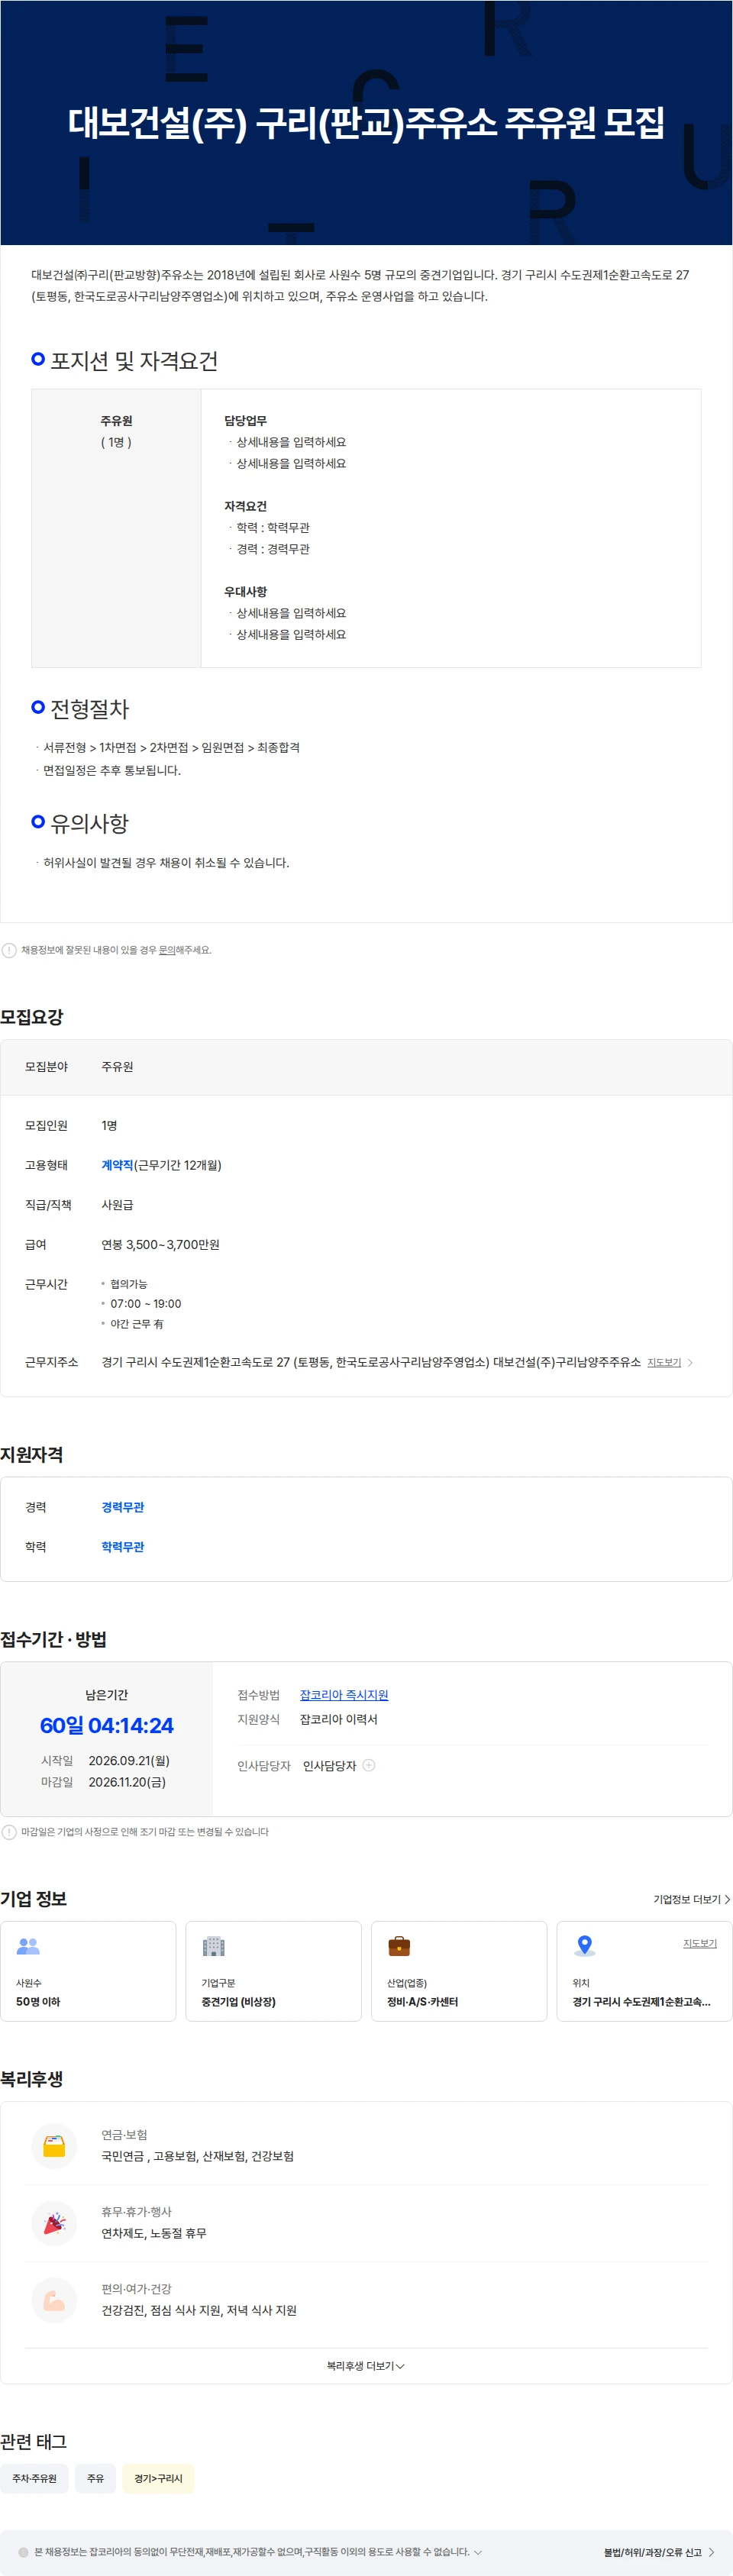The image size is (733, 2576).
Task: Click the 연금·보험 benefits icon
Action: (54, 2146)
